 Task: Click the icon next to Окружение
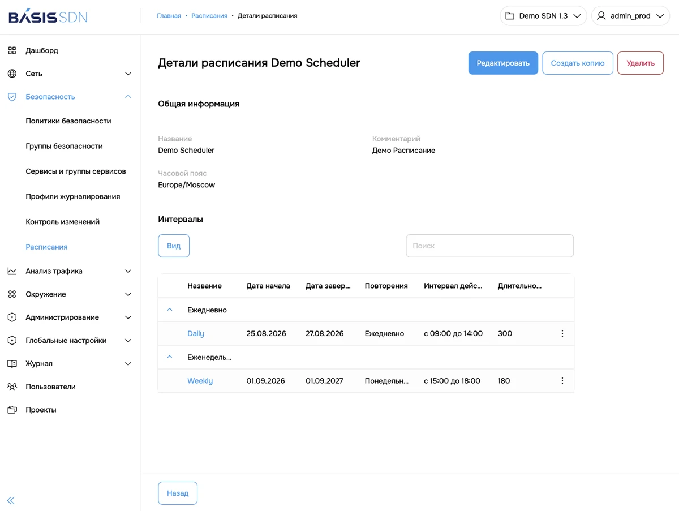point(12,294)
